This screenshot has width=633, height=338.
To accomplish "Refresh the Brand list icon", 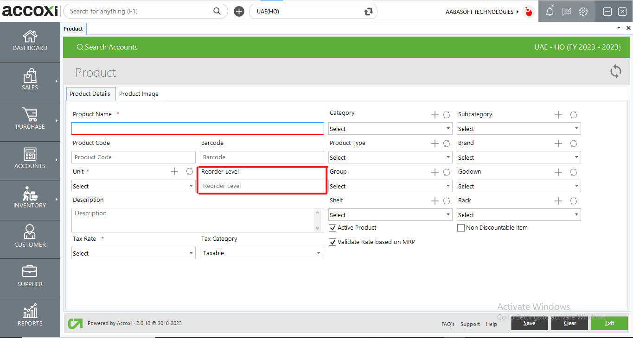I will coord(573,144).
